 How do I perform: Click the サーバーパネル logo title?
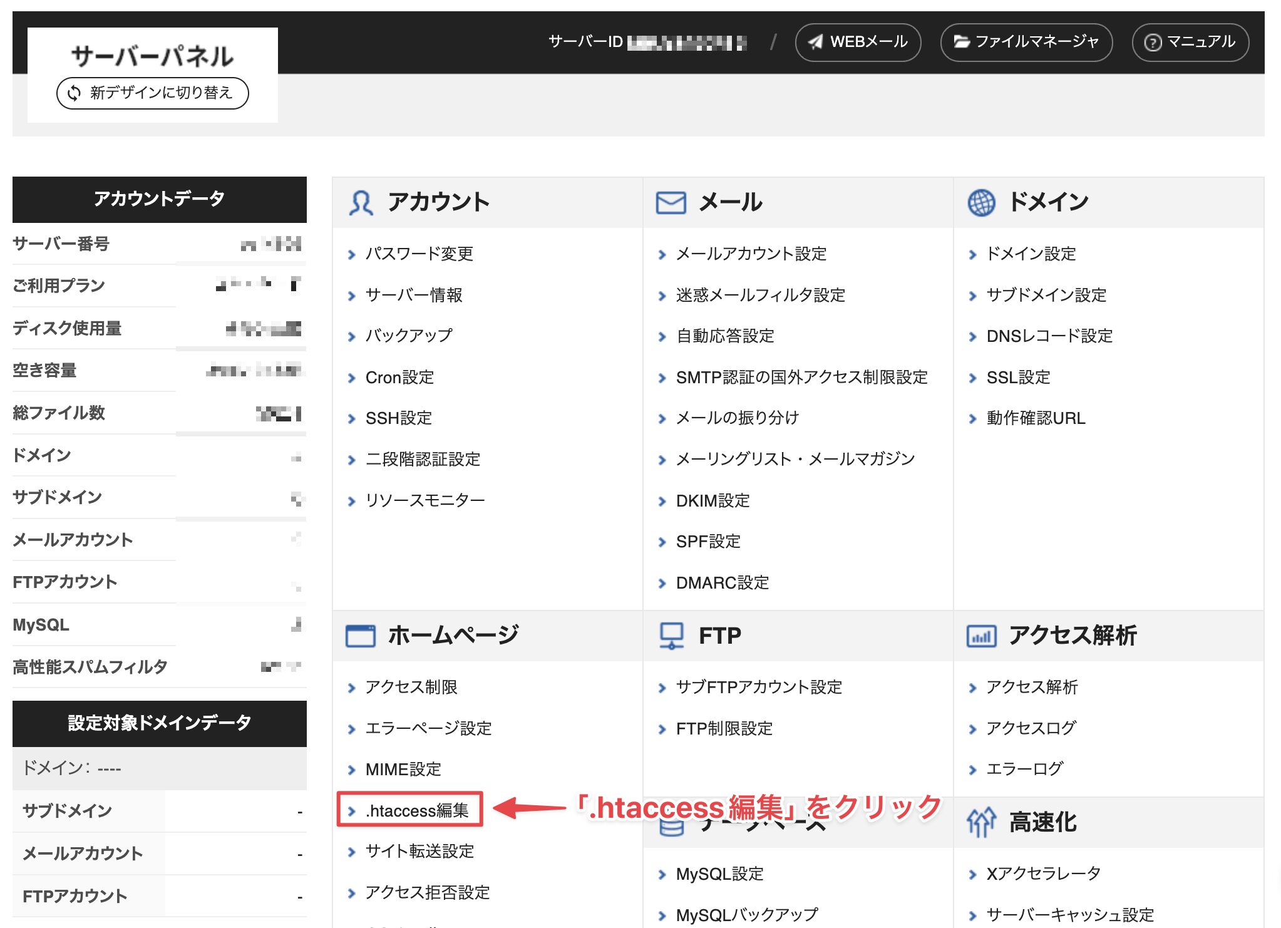(152, 56)
